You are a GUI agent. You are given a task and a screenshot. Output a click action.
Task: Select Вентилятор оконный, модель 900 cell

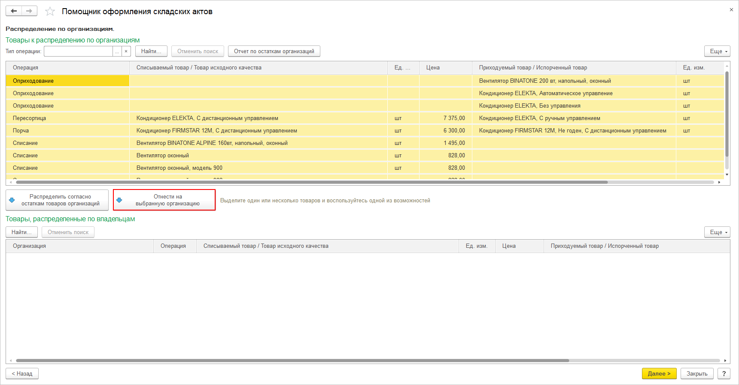point(258,168)
